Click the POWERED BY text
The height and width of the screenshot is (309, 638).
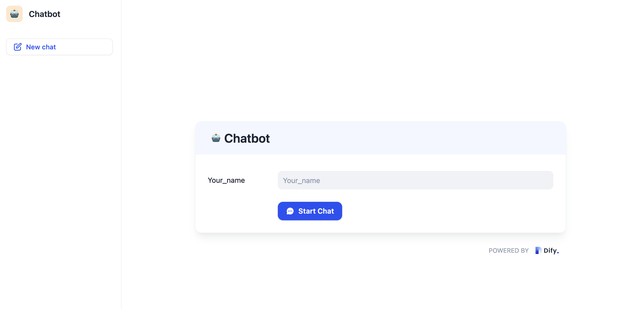click(x=508, y=251)
